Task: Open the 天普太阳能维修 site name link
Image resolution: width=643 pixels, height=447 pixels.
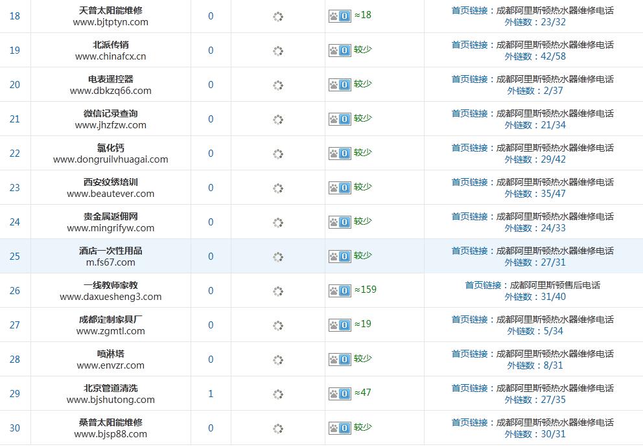Action: [x=110, y=10]
